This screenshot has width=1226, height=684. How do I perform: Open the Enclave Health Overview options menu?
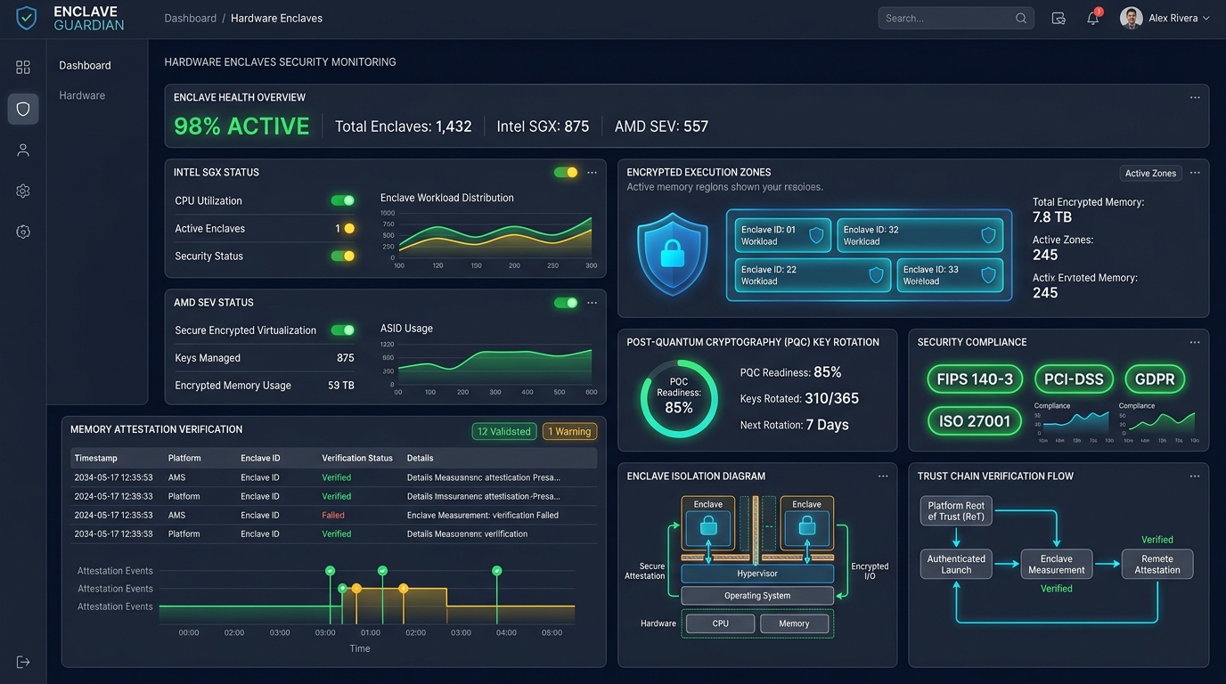click(1195, 97)
